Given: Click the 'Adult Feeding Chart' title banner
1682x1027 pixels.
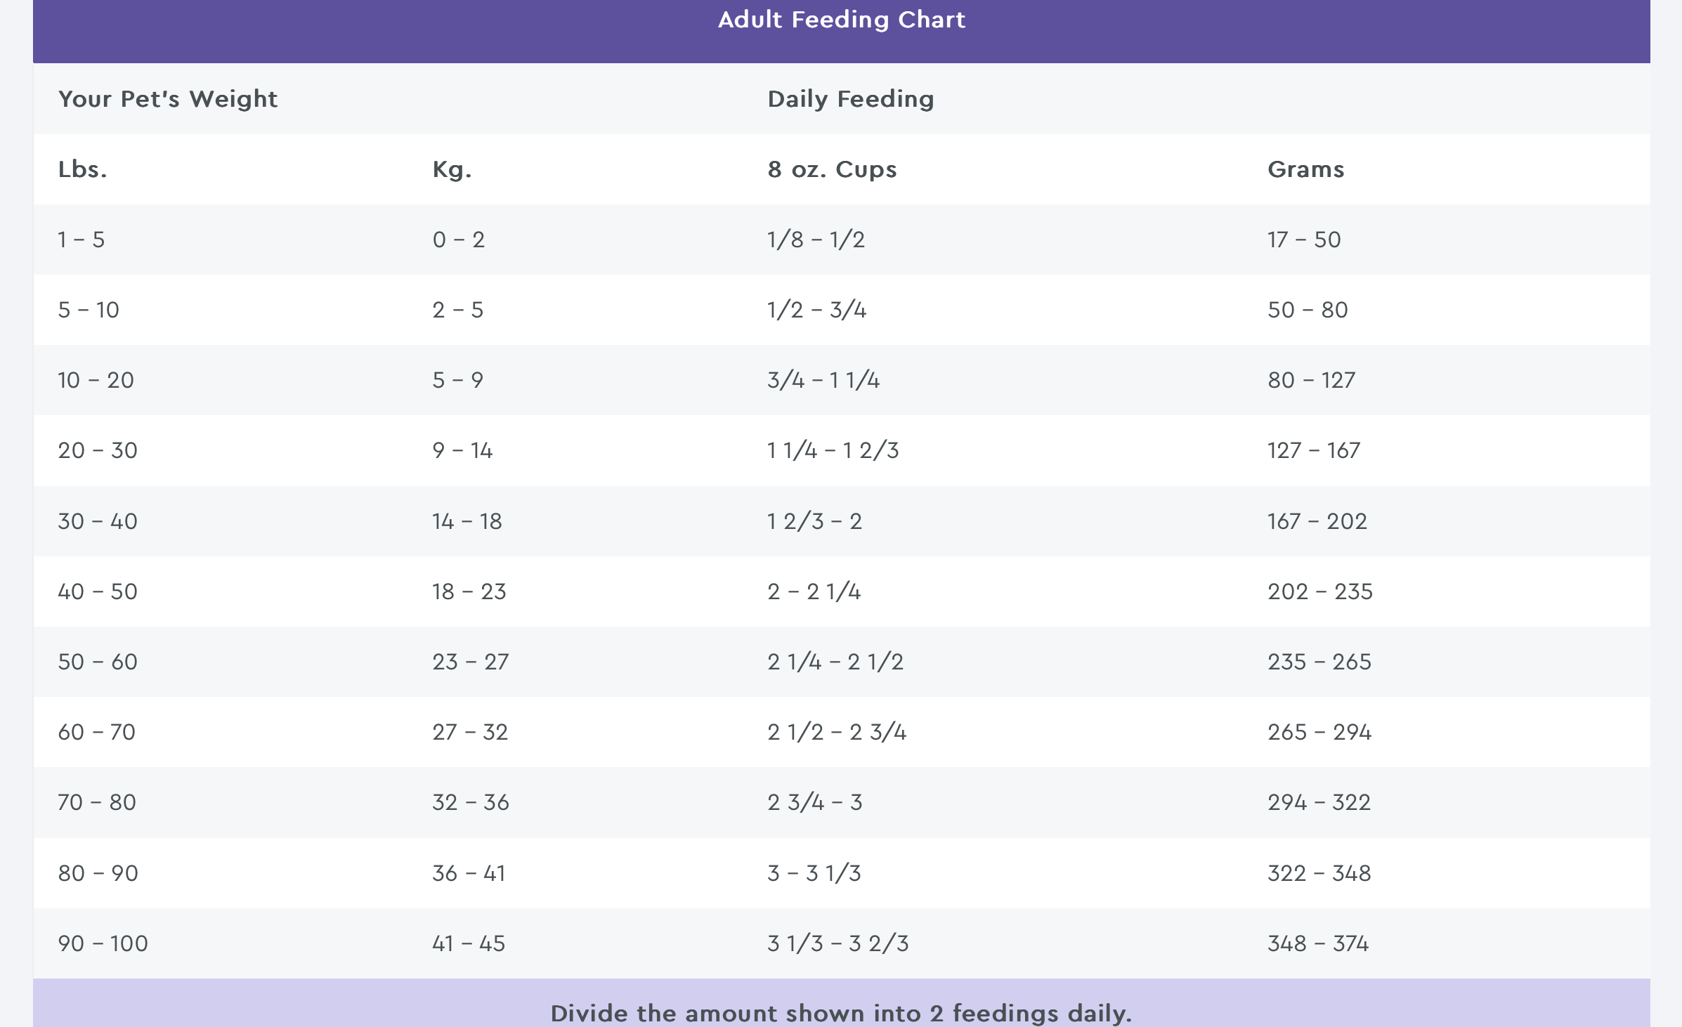Looking at the screenshot, I should click(841, 20).
